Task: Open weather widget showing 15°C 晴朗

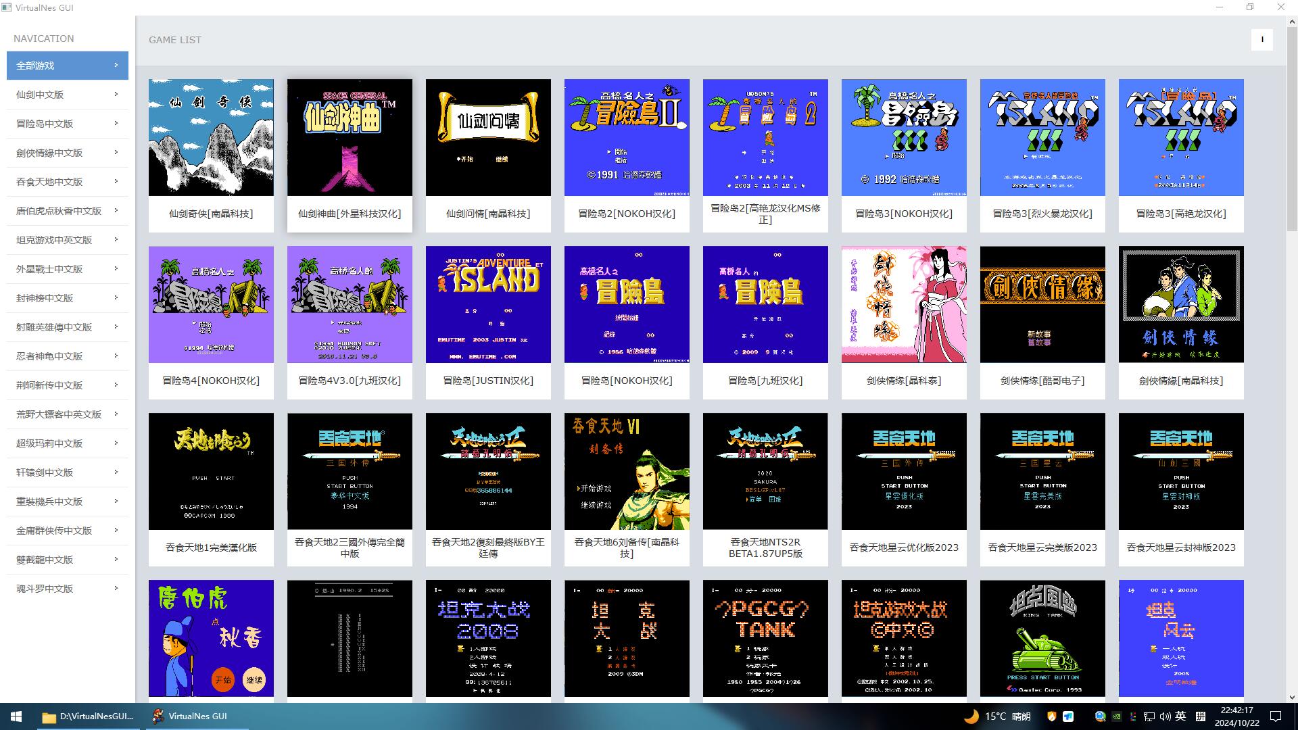Action: 997,716
